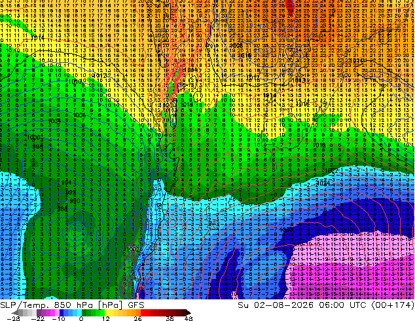Pick the gray left arrow end of color scale
The height and width of the screenshot is (321, 415).
coord(15,312)
